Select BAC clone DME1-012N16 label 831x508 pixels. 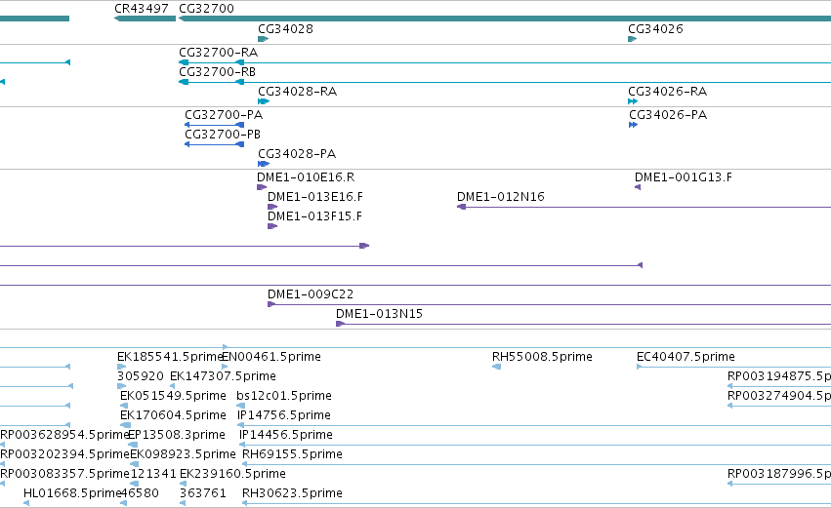[x=501, y=197]
